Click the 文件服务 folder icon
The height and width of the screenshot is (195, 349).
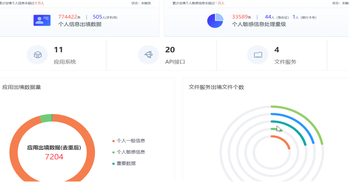tap(258, 55)
